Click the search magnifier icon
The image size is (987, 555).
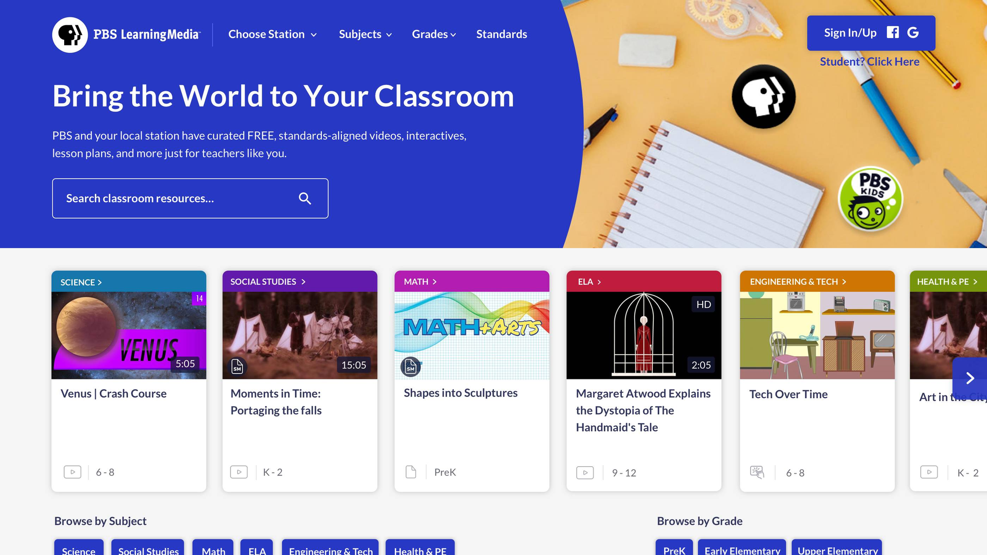point(305,198)
